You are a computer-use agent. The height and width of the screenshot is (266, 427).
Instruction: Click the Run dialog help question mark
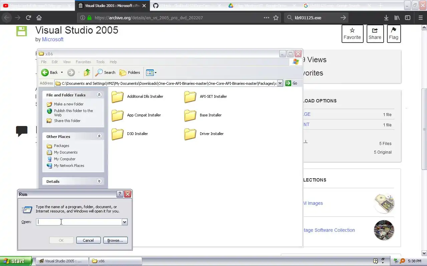[x=120, y=194]
